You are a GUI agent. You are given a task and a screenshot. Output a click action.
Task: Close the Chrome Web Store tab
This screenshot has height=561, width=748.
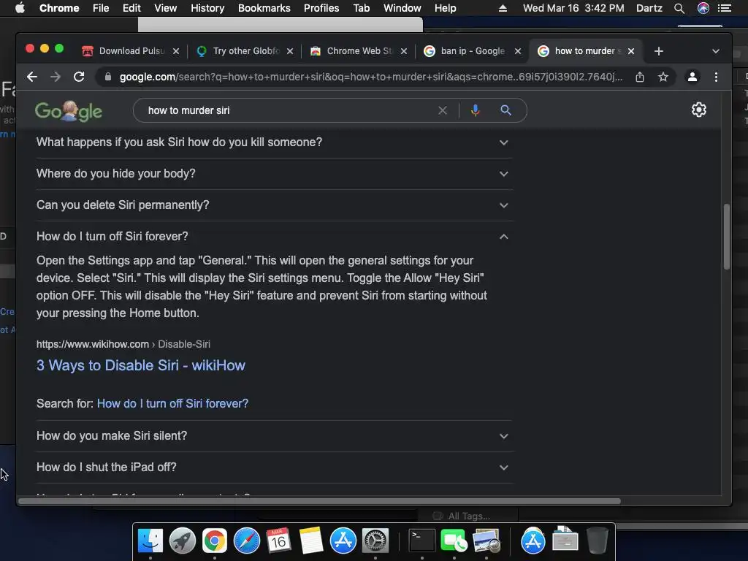coord(403,51)
